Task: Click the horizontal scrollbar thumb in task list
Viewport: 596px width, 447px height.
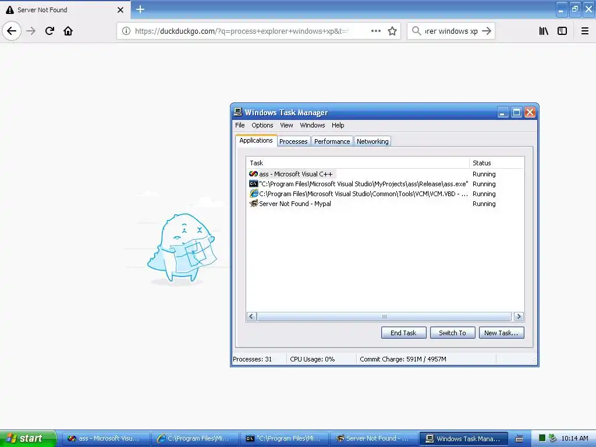Action: pyautogui.click(x=384, y=316)
